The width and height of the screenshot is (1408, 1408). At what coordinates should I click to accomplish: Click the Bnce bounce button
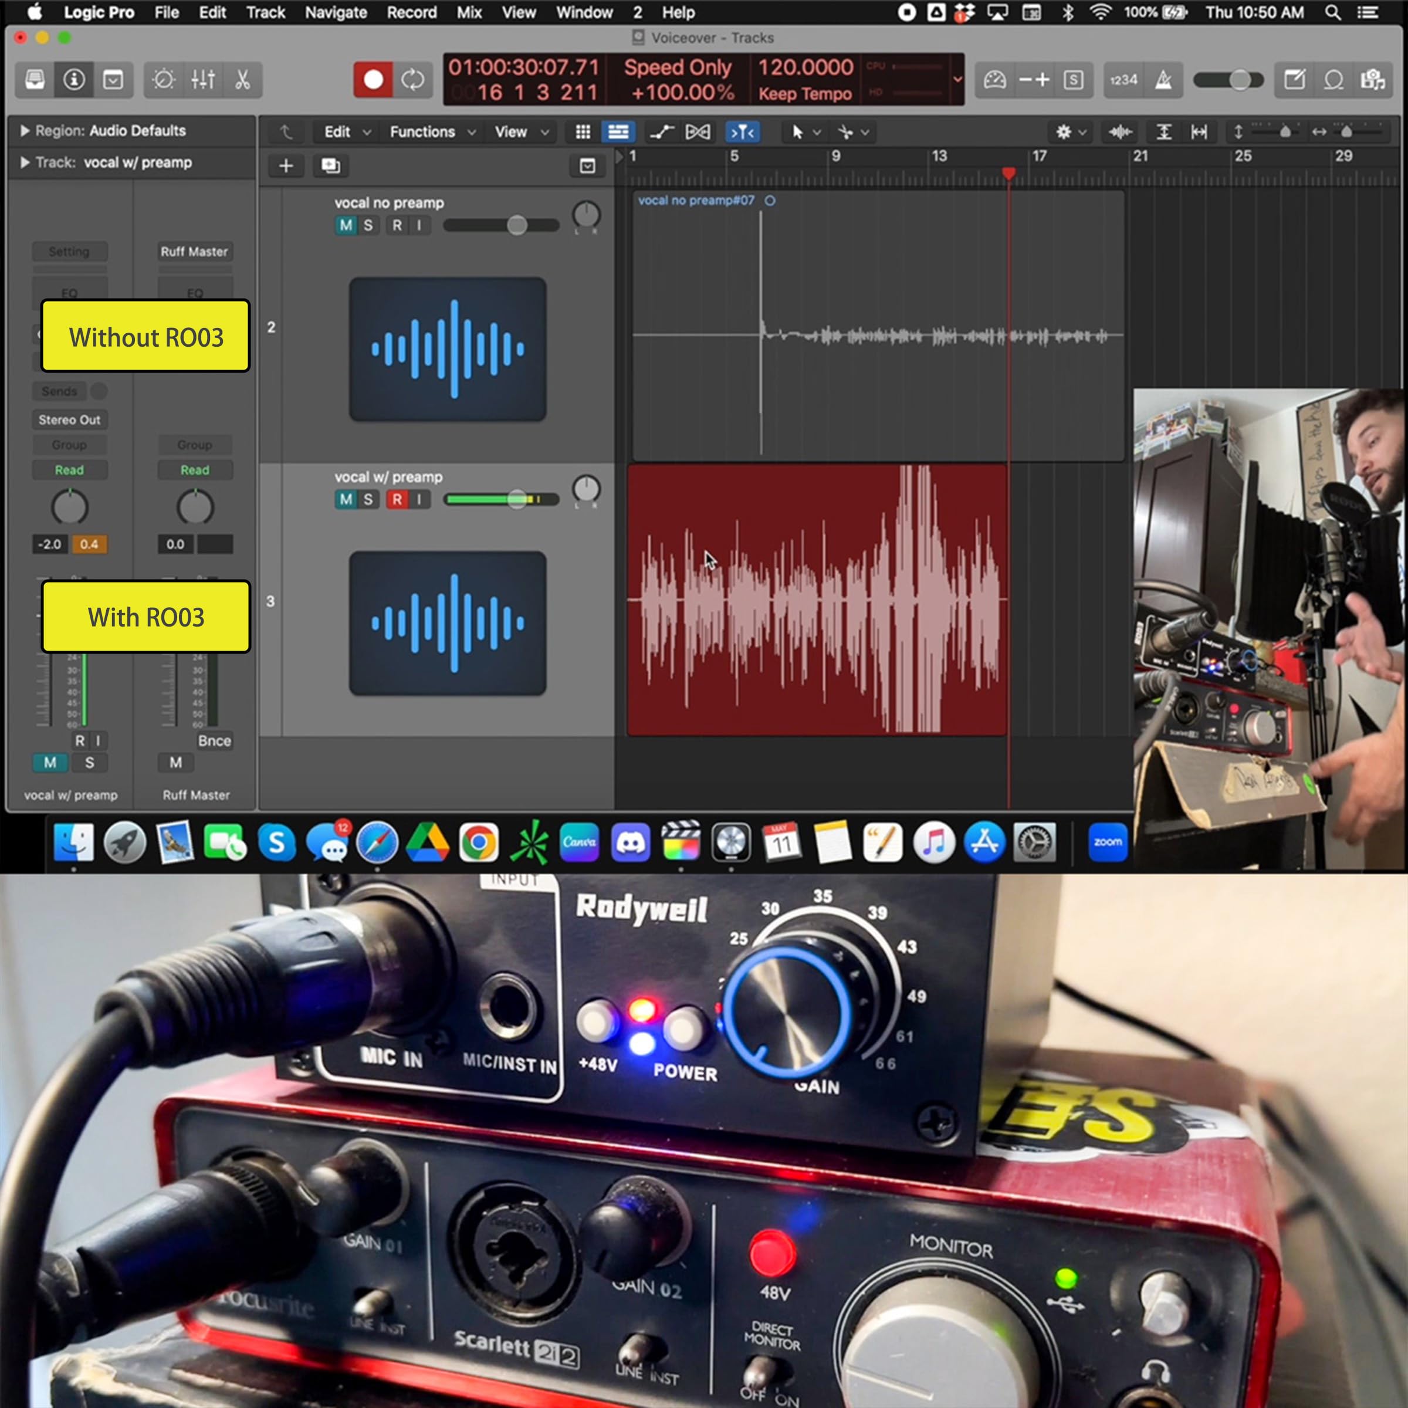[214, 740]
